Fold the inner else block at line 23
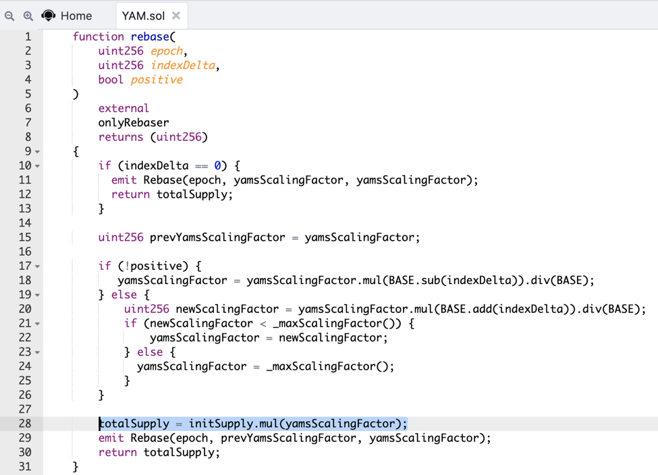The image size is (658, 475). coord(37,352)
